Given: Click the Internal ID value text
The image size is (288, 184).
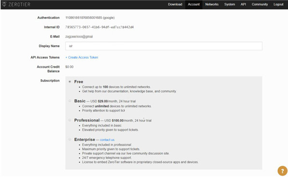Looking at the screenshot, I should tap(100, 27).
